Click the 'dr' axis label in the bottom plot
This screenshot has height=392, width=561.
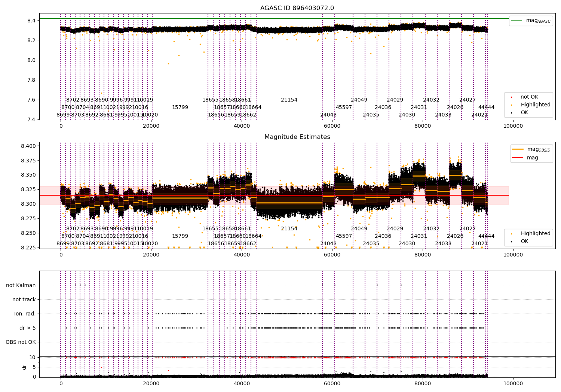(24, 367)
